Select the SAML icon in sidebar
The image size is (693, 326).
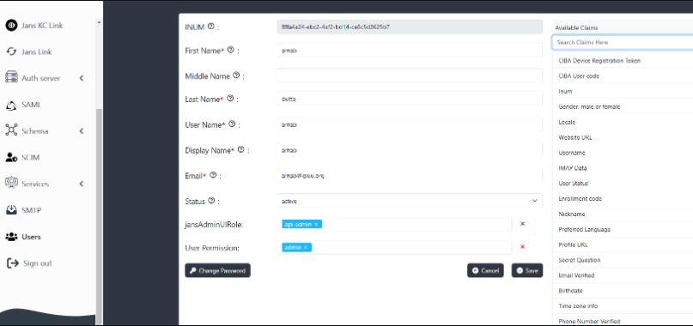11,106
